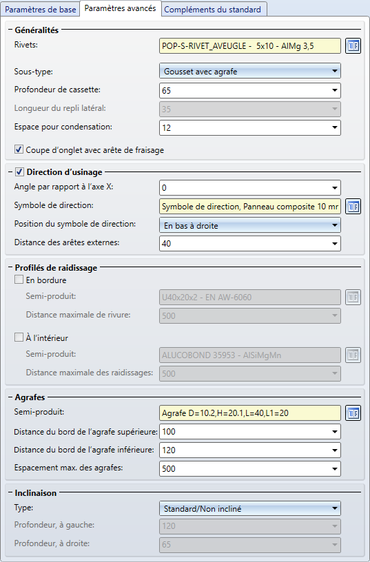The height and width of the screenshot is (562, 370).
Task: Open catalog icon for Agrafes Semi-produit
Action: coord(353,413)
